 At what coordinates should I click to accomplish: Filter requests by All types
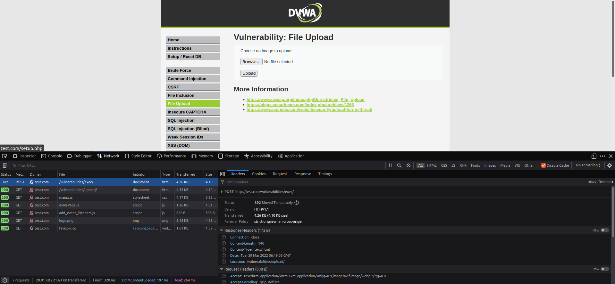tap(420, 165)
